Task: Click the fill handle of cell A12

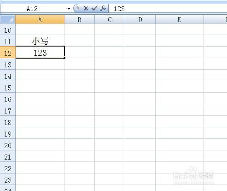Action: pyautogui.click(x=64, y=58)
